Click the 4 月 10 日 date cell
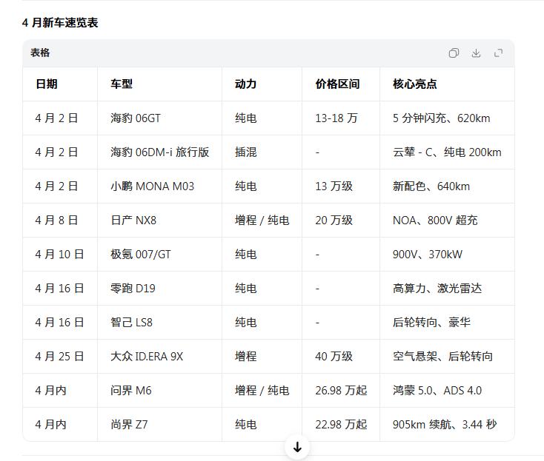 [59, 255]
